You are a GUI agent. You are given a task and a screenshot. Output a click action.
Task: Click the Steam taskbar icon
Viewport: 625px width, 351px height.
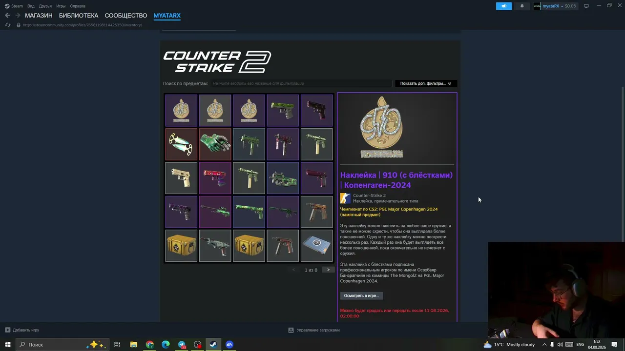point(213,345)
